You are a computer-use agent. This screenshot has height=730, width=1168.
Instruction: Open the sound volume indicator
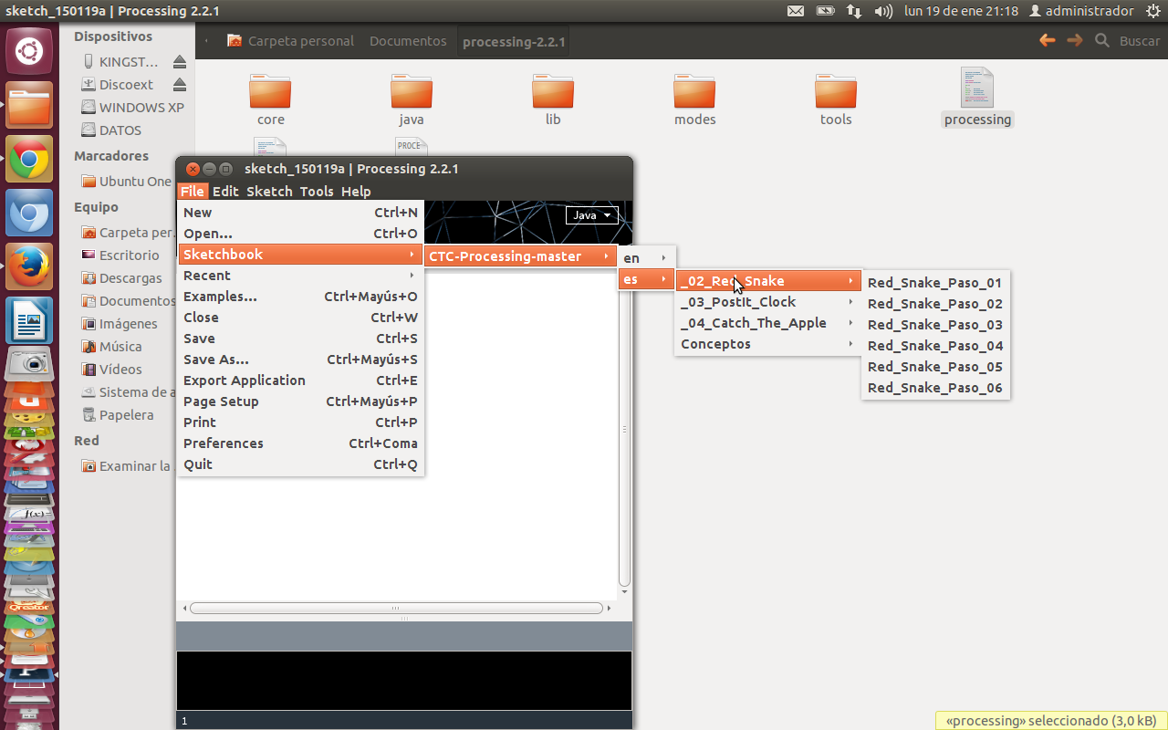[x=883, y=11]
